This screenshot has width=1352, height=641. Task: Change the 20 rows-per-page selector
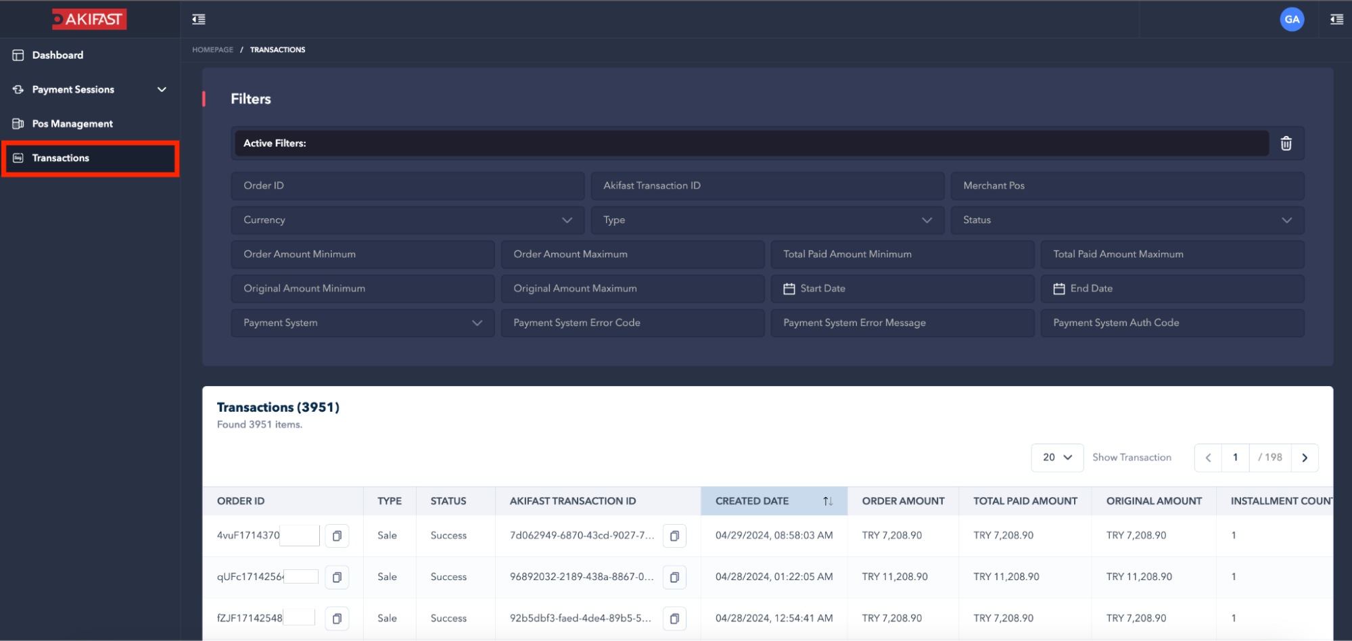[x=1056, y=457]
